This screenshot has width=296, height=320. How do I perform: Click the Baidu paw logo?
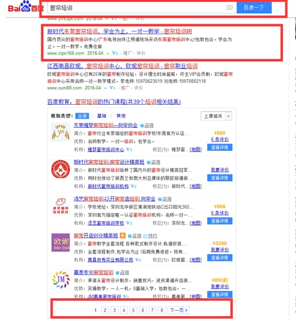click(25, 6)
